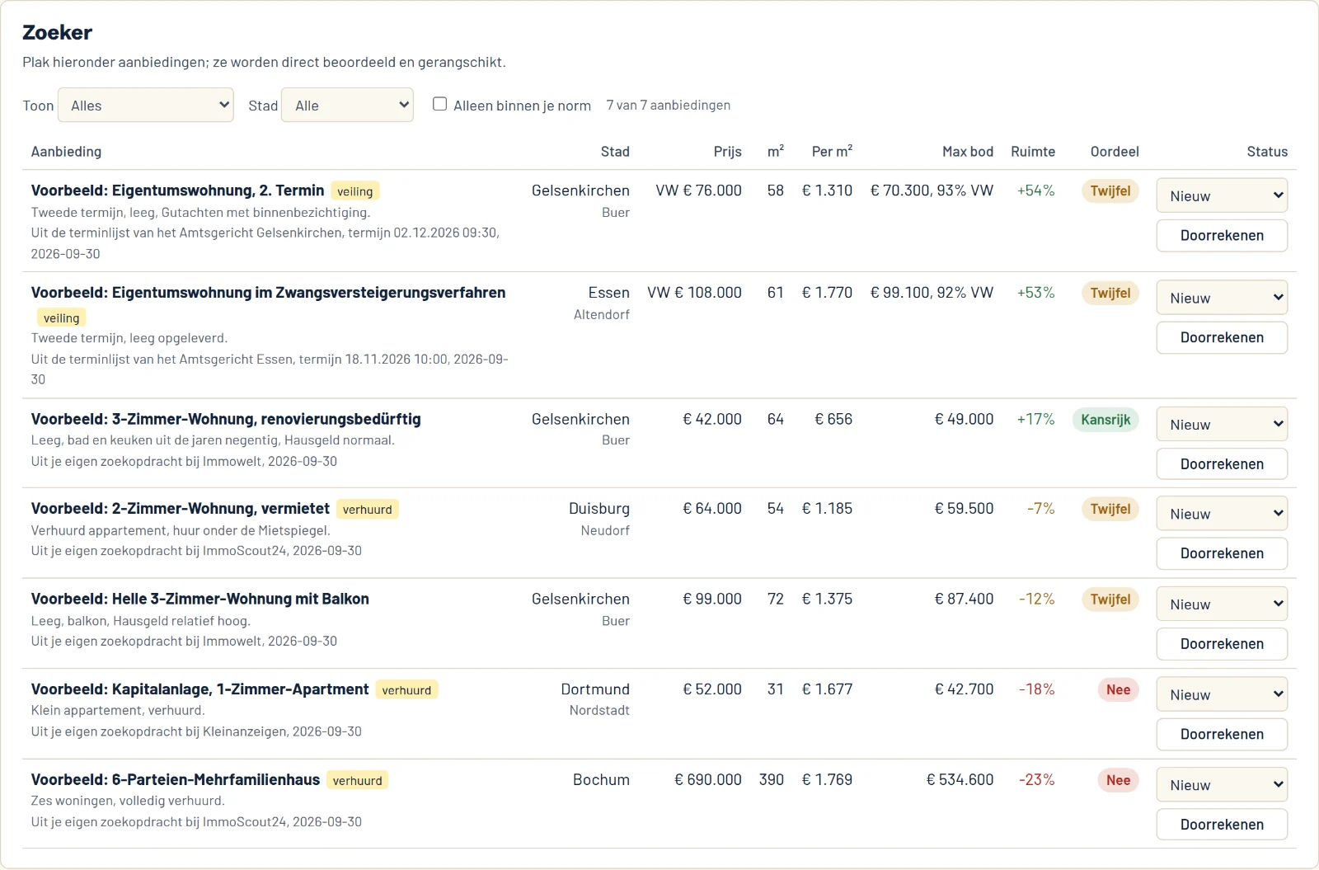The image size is (1319, 870).
Task: Enable the 'Alleen binnen je norm' checkbox
Action: tap(440, 104)
